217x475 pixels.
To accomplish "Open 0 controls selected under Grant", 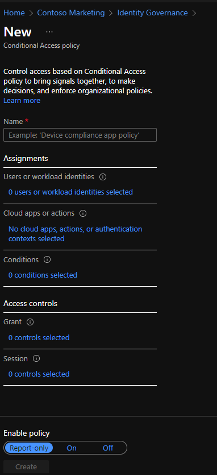I will coord(39,337).
